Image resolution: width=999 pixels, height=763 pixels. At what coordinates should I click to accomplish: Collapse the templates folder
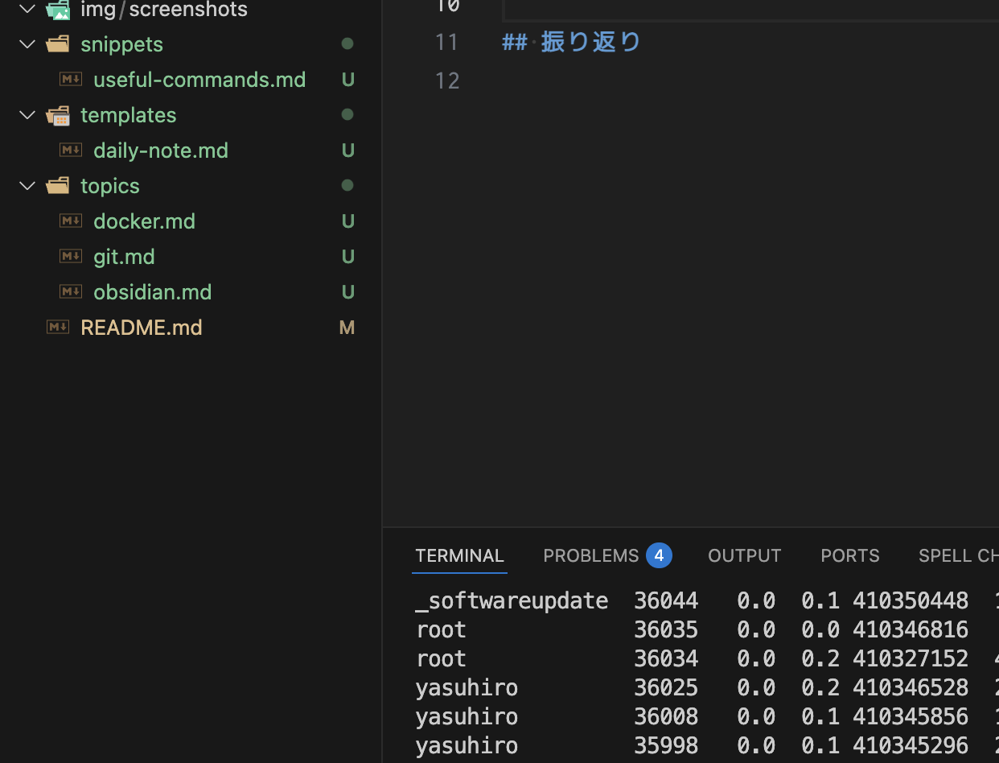[27, 114]
